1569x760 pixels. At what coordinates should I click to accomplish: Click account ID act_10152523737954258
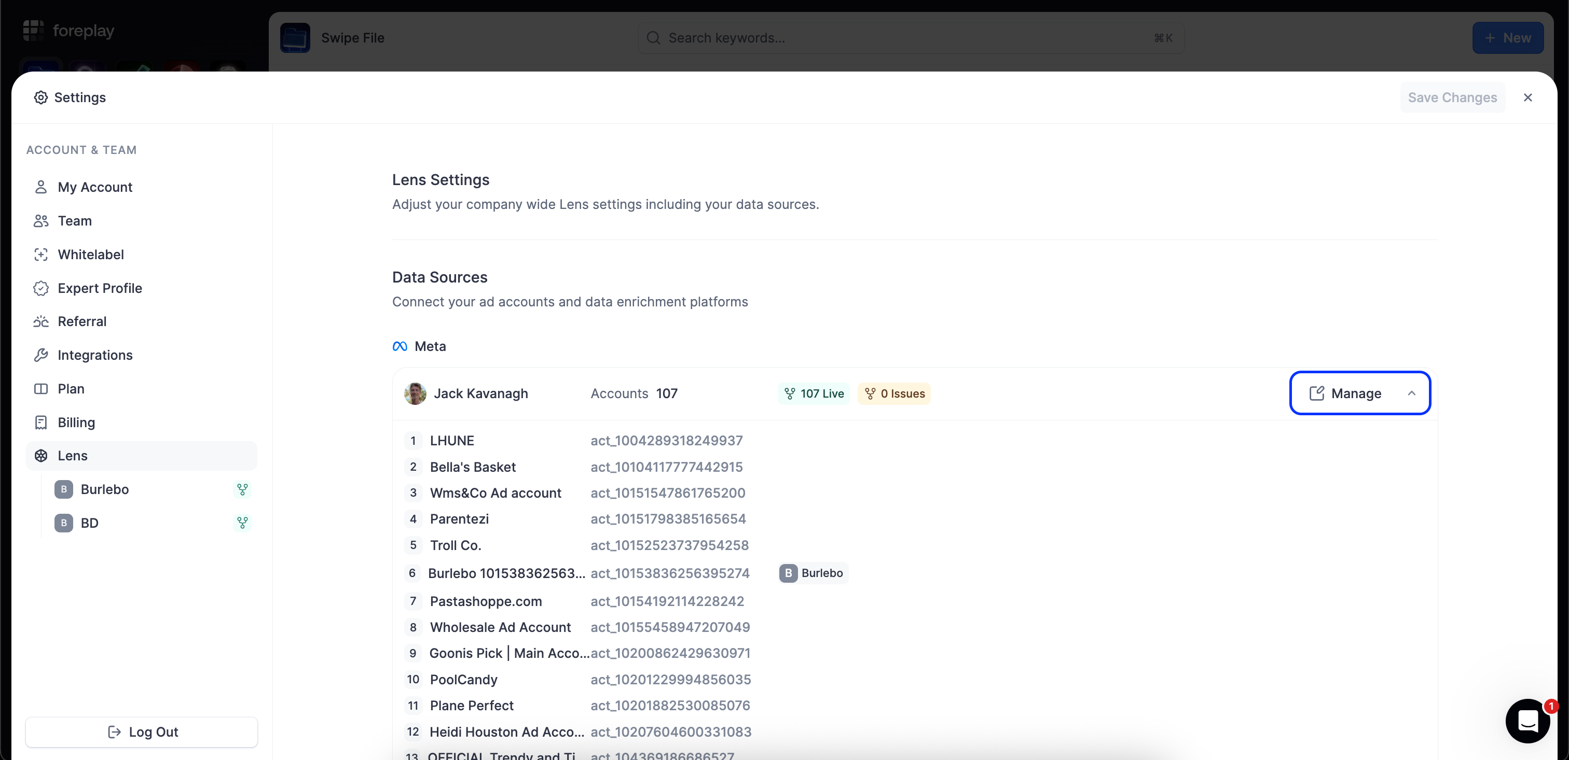pyautogui.click(x=670, y=545)
